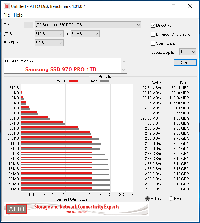
Task: Click the 3.01 GB/s read value
Action: [181, 154]
